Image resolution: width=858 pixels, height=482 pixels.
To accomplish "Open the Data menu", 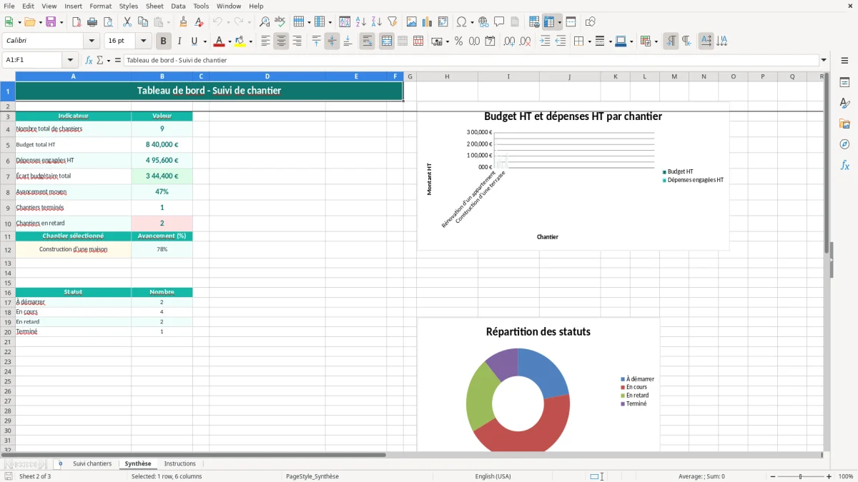I will [x=178, y=6].
